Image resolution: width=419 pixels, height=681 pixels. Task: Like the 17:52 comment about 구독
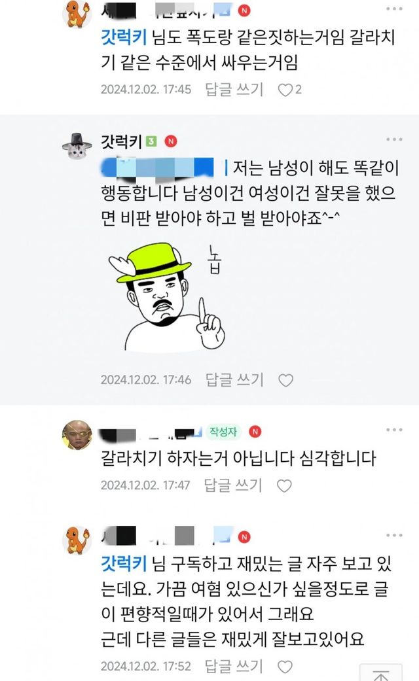[x=285, y=666]
